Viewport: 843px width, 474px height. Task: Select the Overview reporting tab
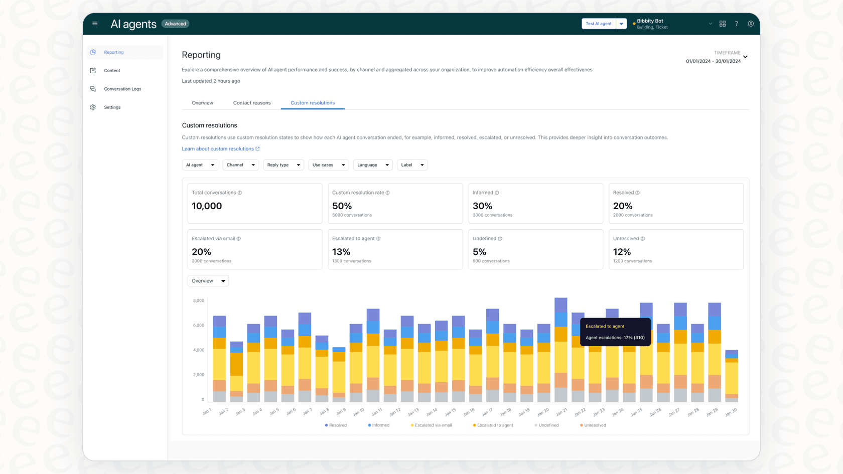coord(202,103)
